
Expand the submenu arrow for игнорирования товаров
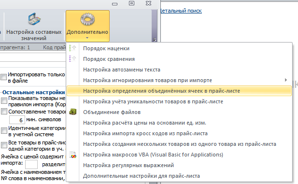pos(285,80)
